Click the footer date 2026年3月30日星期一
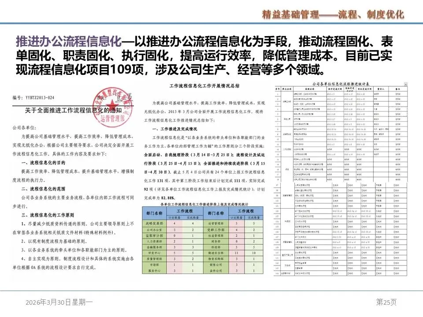 tap(59, 302)
